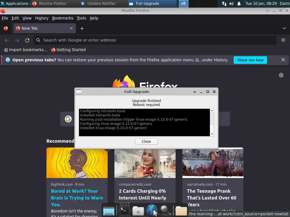The height and width of the screenshot is (217, 290).
Task: Minimize the Full Upgrade dialog
Action: click(201, 92)
